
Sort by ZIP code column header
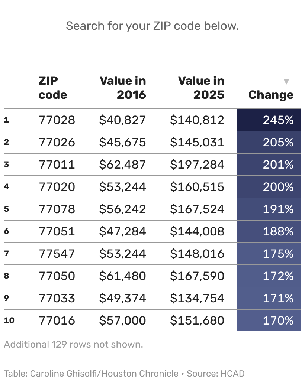(52, 88)
